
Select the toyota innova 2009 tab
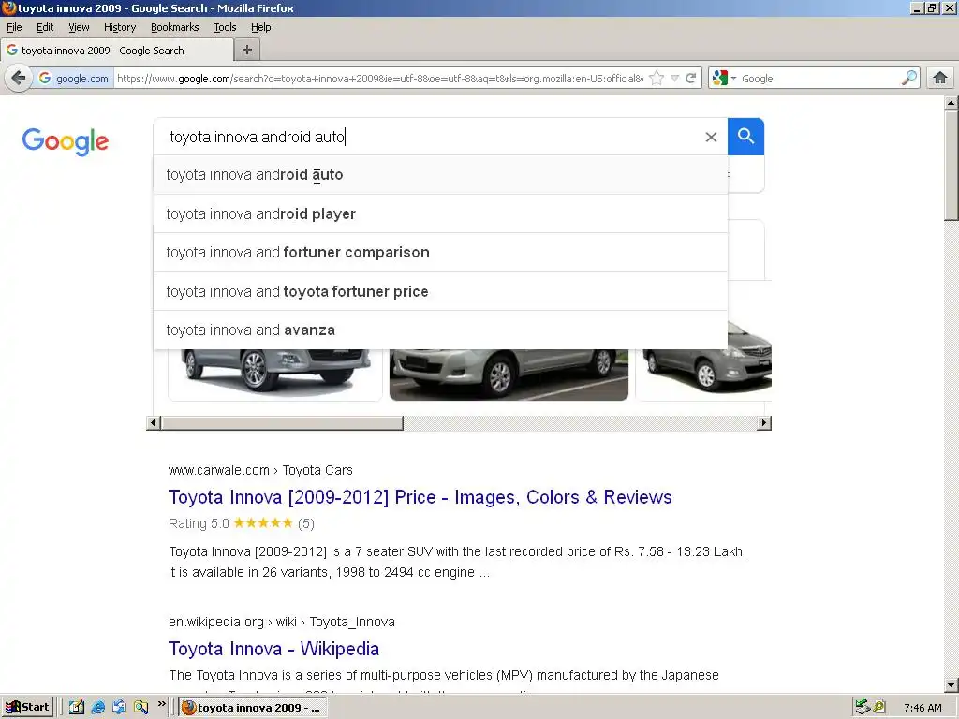[x=117, y=51]
